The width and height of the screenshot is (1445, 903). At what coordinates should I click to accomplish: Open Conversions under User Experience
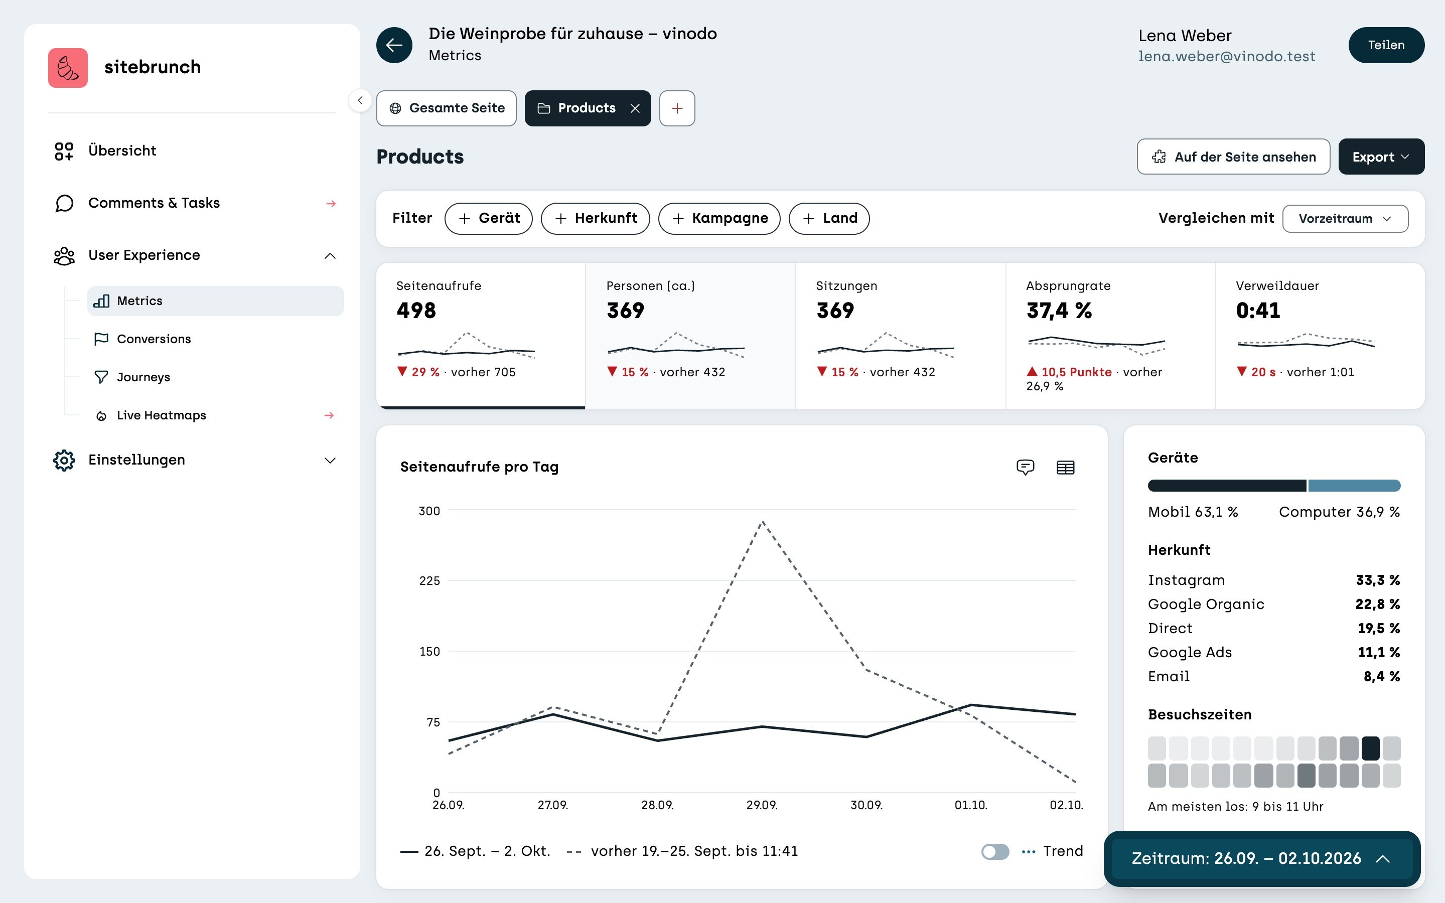point(216,339)
